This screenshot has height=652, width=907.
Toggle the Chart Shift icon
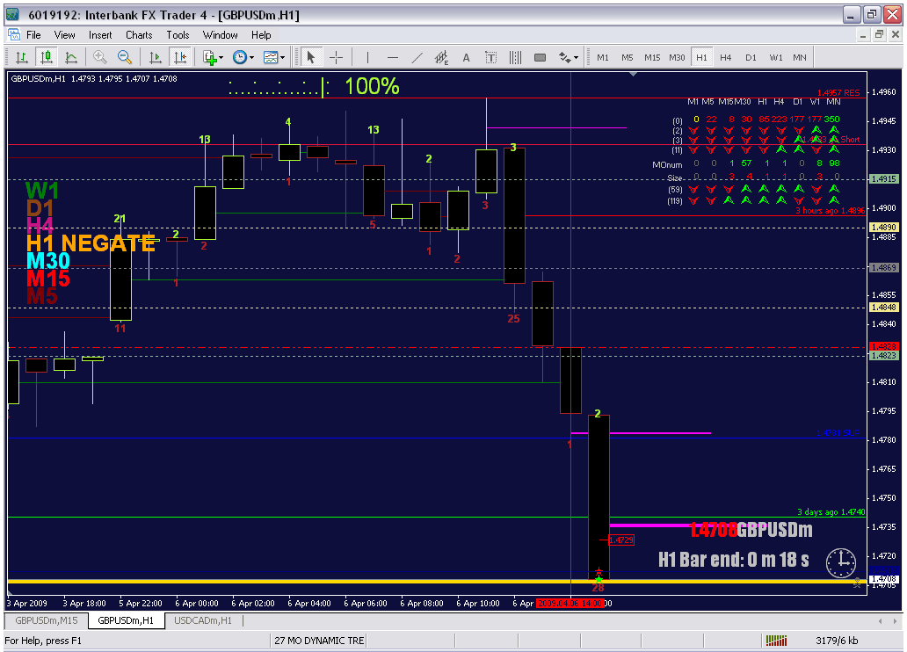180,57
